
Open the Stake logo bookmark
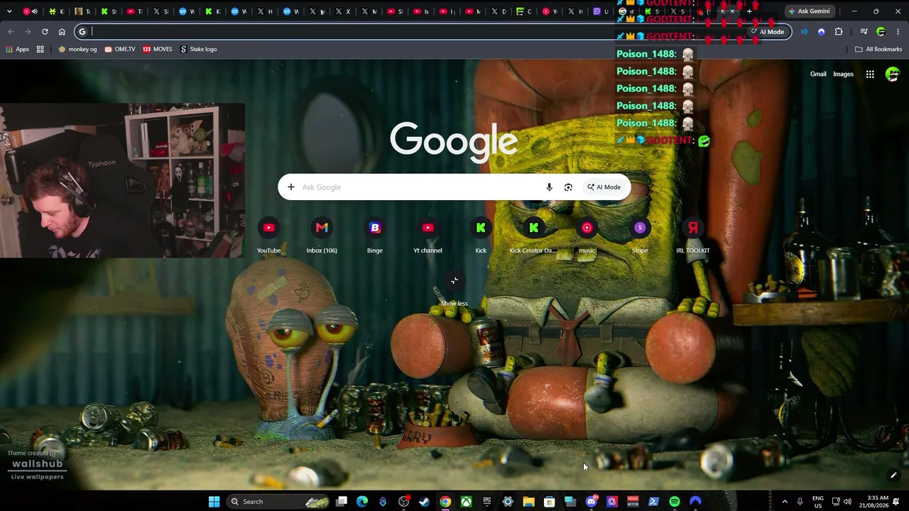(199, 49)
